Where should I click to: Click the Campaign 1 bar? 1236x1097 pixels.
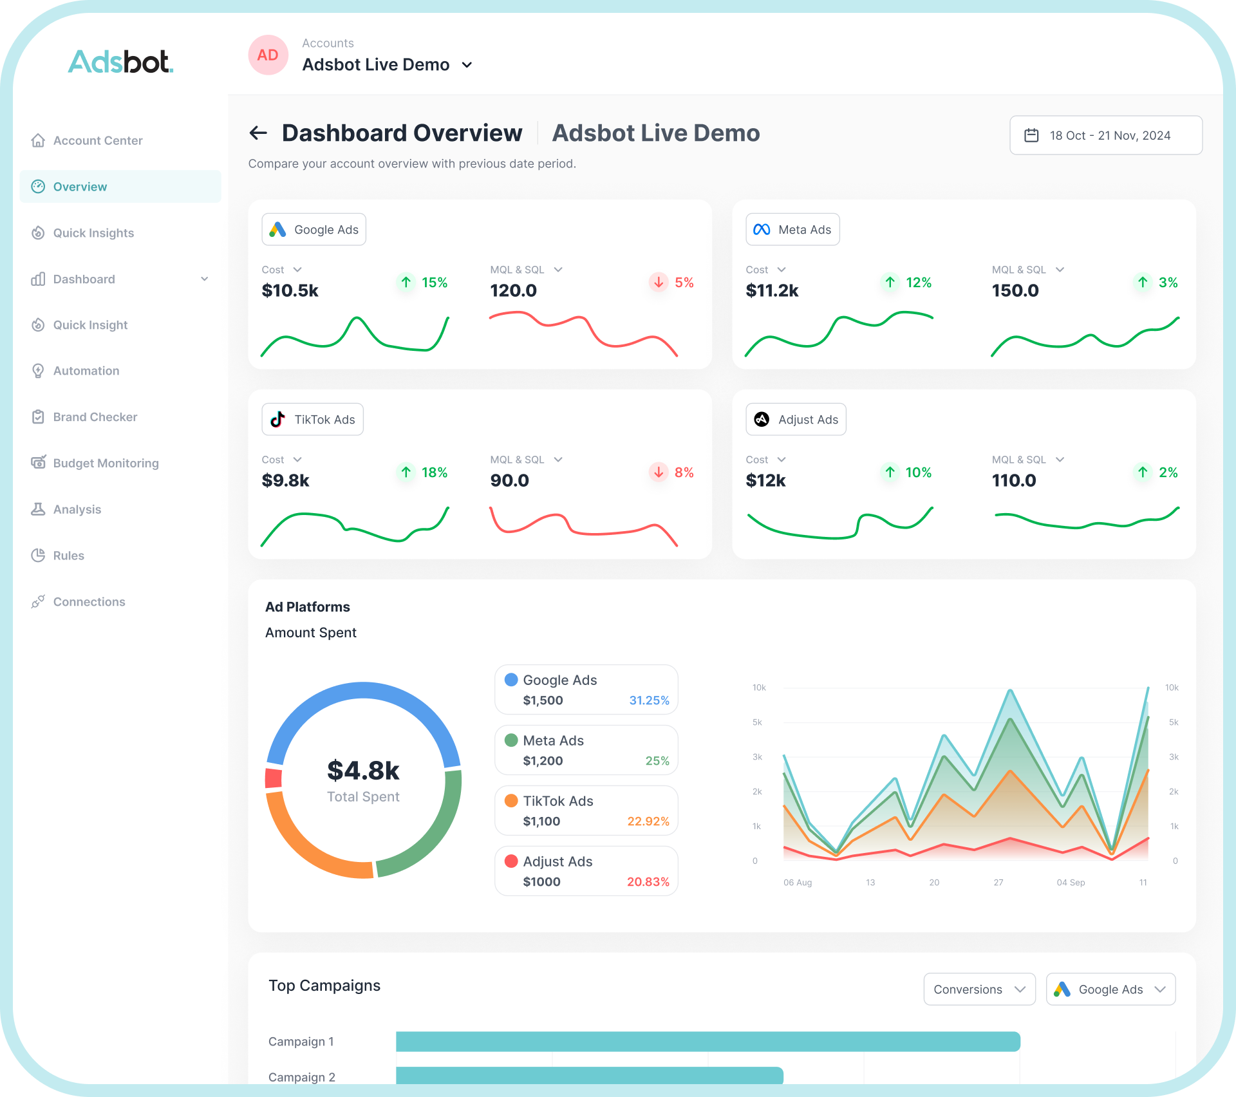click(707, 1041)
